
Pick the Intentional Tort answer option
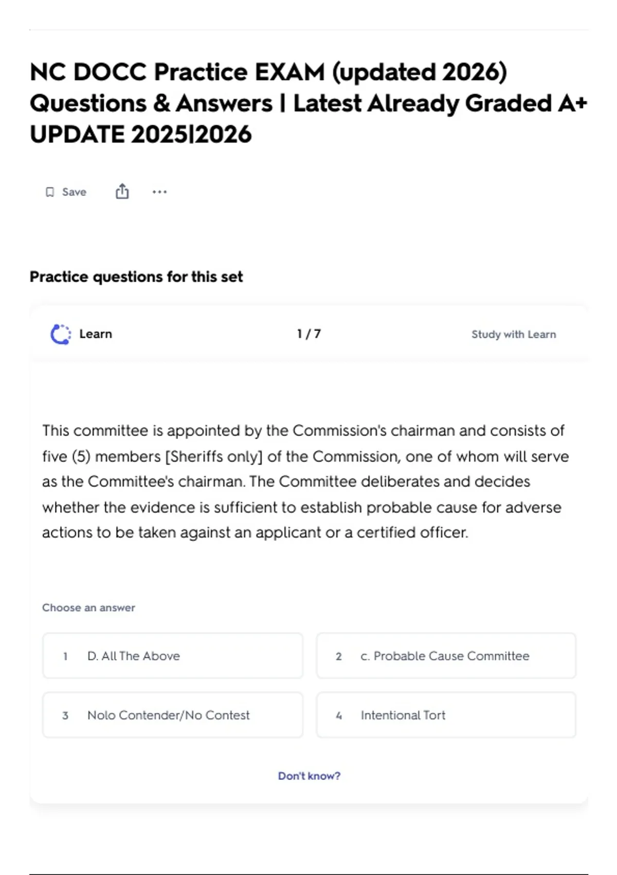446,715
